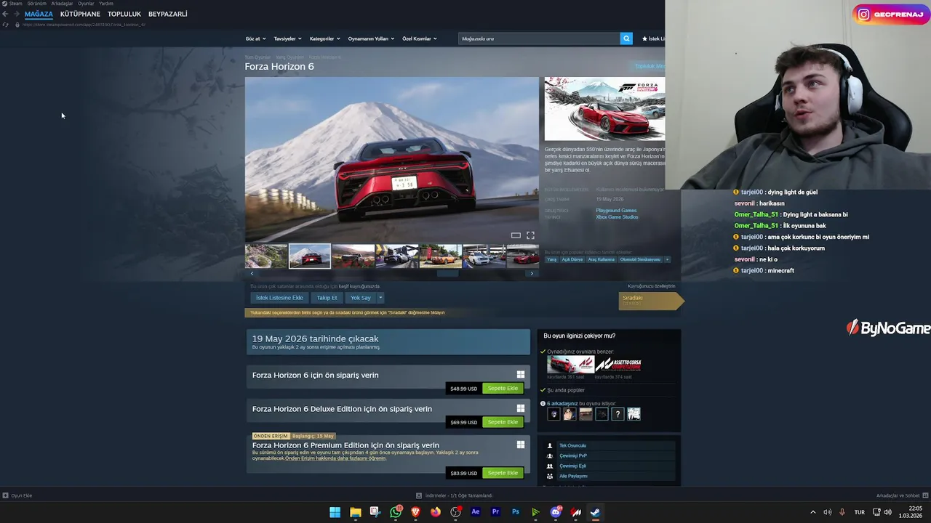The width and height of the screenshot is (931, 523).
Task: Expand the 'Tavsiyeler' dropdown
Action: (x=287, y=38)
